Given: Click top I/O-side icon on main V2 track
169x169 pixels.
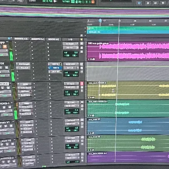Looking at the screenshot, I should click(x=82, y=138).
